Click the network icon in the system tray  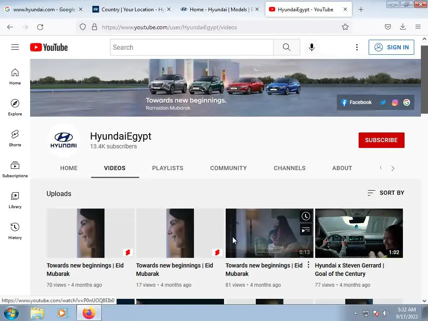tap(365, 313)
